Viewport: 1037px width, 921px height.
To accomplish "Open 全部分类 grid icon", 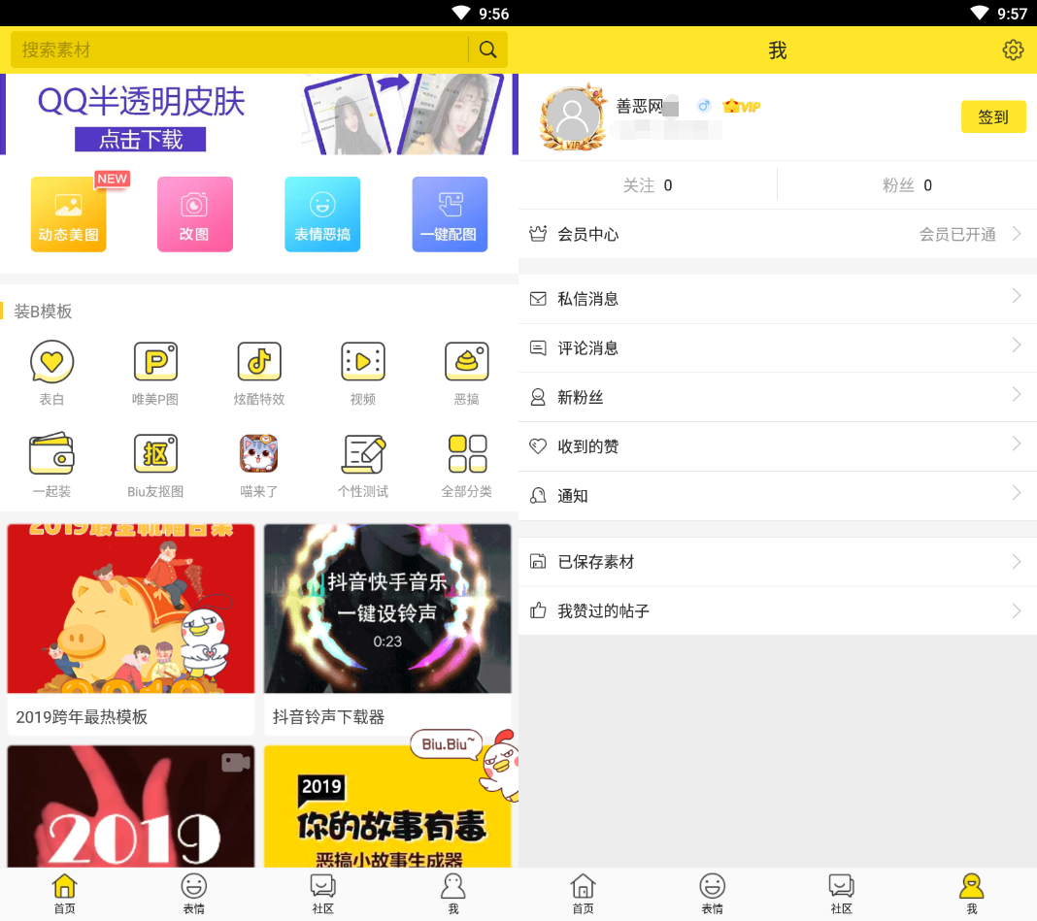I will [467, 454].
